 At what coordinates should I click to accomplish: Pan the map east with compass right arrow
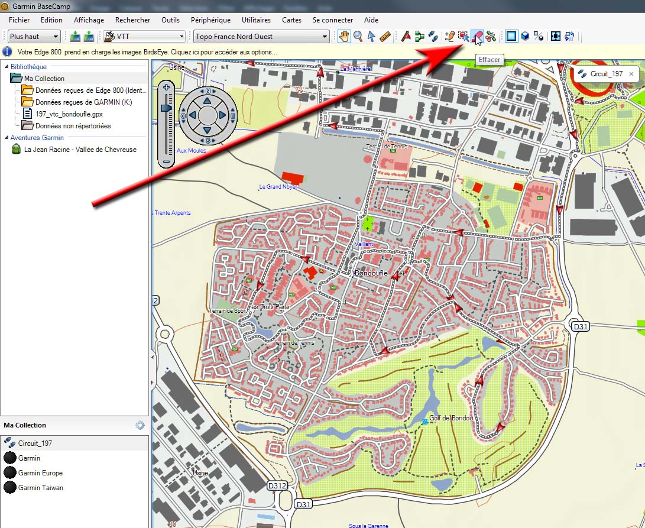(x=222, y=116)
